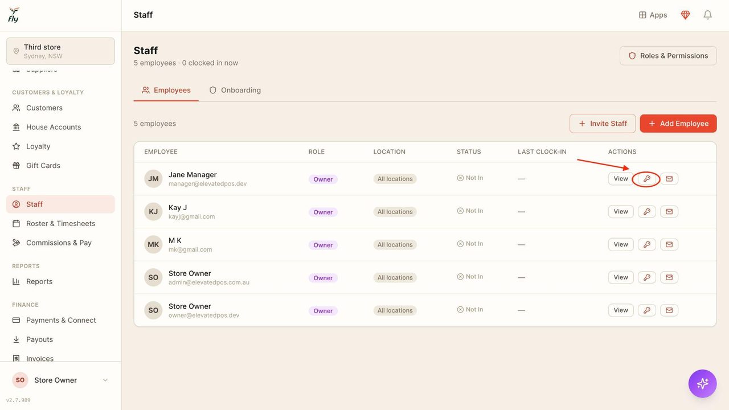The width and height of the screenshot is (729, 410).
Task: Open Payments & Connect
Action: (x=60, y=321)
